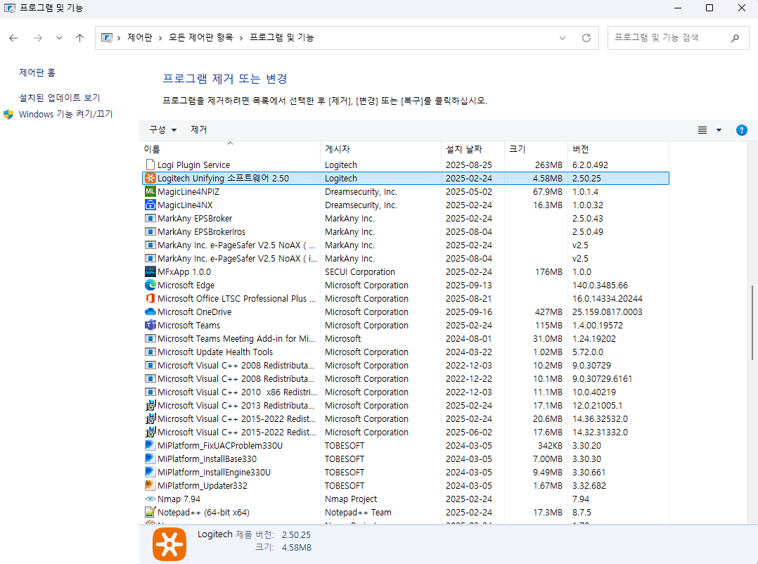Click the Microsoft Edge program icon
The height and width of the screenshot is (564, 758).
click(x=149, y=285)
